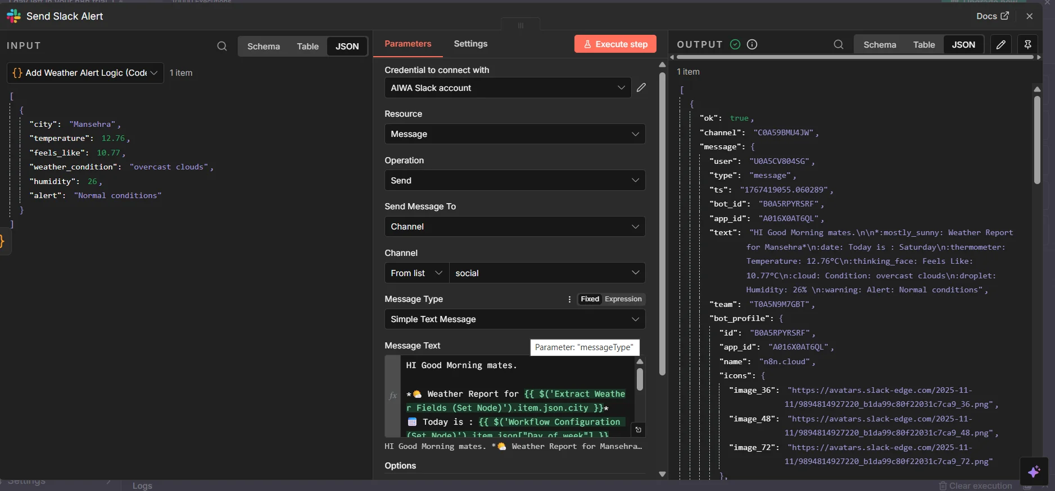Click the feels_like value 10.77
The height and width of the screenshot is (491, 1055).
108,153
